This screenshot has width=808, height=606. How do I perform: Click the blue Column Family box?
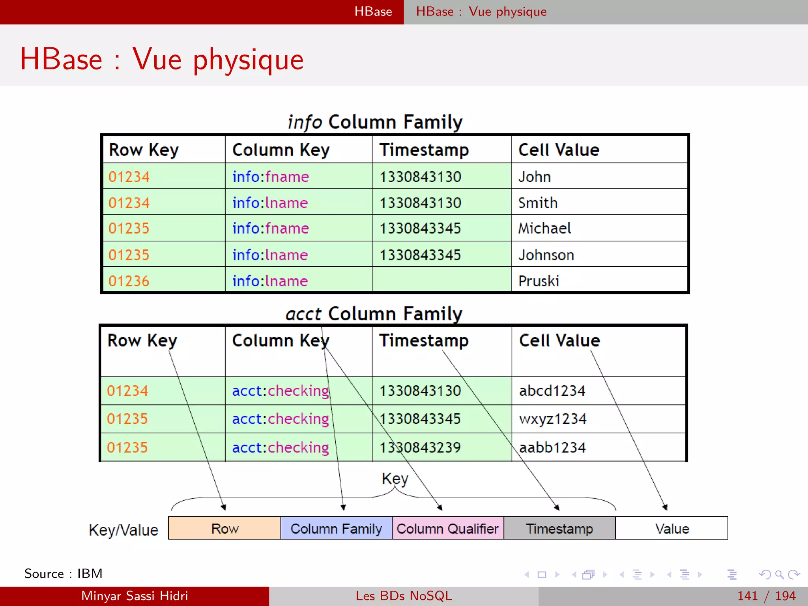point(337,528)
